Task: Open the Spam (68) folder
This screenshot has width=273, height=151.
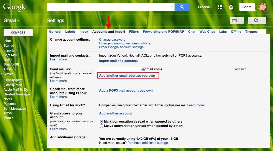Action: coord(11,64)
